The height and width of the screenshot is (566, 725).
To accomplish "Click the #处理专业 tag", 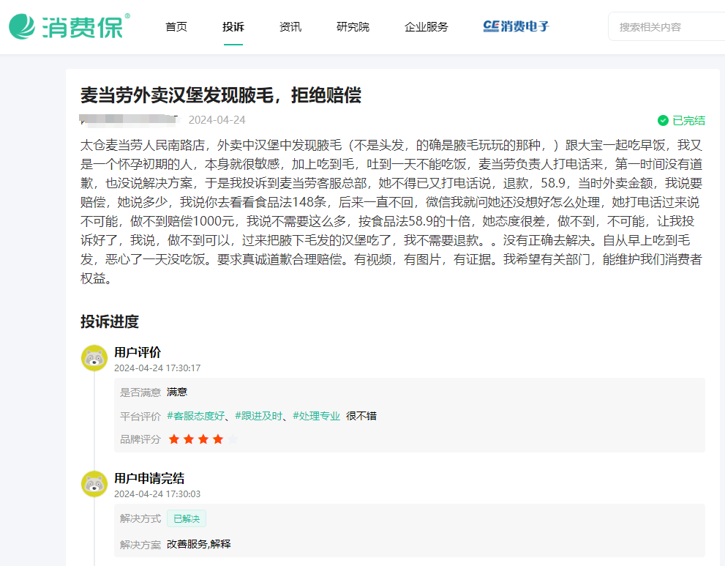I will [316, 416].
